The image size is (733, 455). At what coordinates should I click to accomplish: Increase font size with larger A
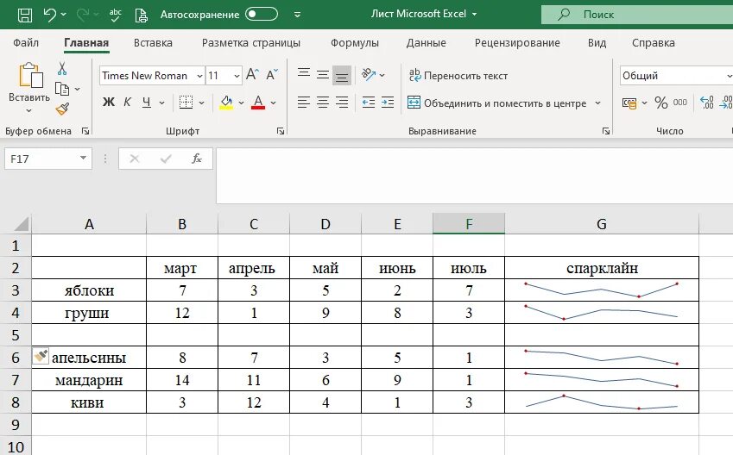point(252,74)
